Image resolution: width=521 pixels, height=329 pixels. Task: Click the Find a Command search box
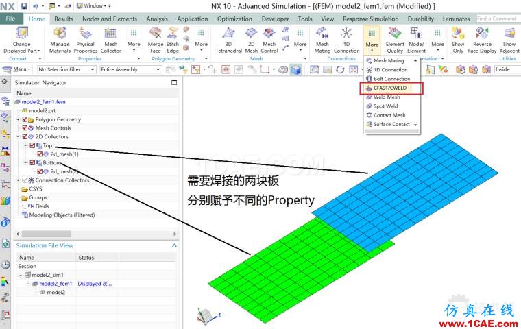(x=497, y=19)
